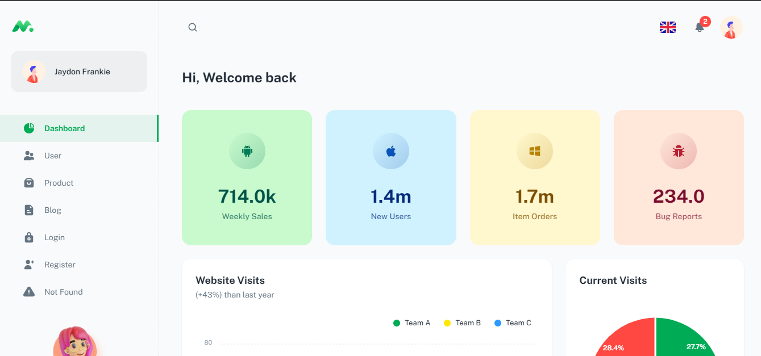This screenshot has width=761, height=356.
Task: Click the Login padlock icon
Action: click(x=29, y=237)
